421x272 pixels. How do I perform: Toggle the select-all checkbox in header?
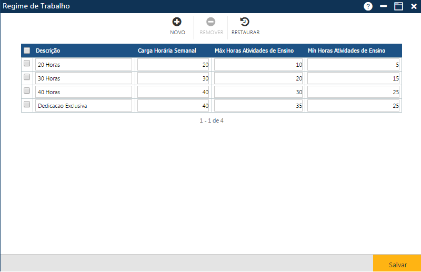[x=27, y=51]
